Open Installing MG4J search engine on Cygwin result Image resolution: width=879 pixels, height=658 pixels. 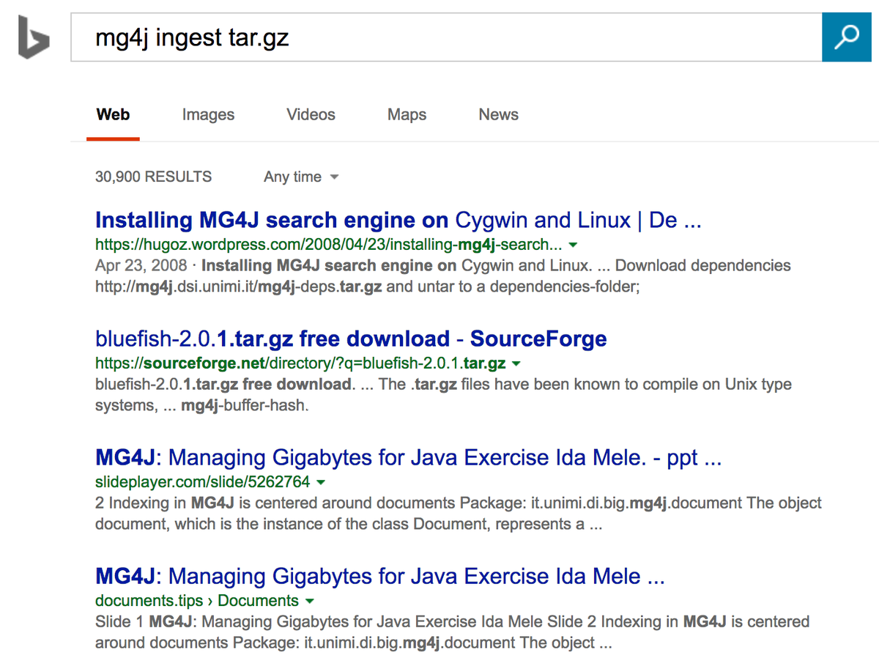398,220
